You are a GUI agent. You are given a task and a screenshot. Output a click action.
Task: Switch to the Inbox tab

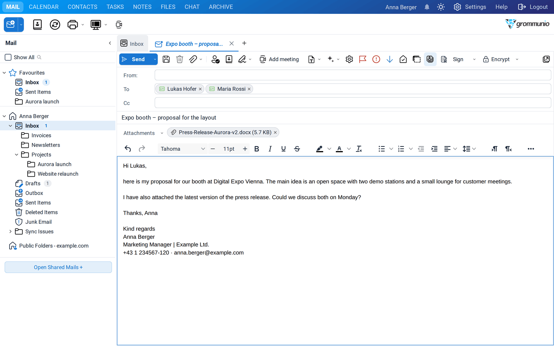[132, 44]
